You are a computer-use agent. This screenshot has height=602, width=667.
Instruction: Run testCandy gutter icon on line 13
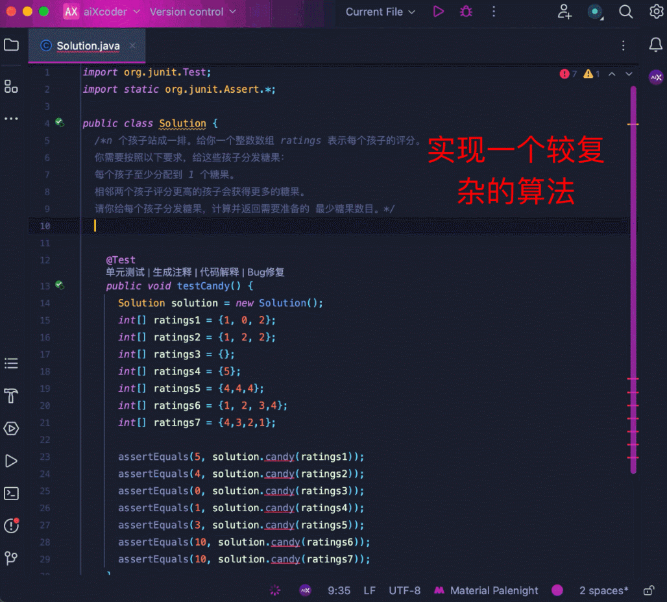pos(60,285)
